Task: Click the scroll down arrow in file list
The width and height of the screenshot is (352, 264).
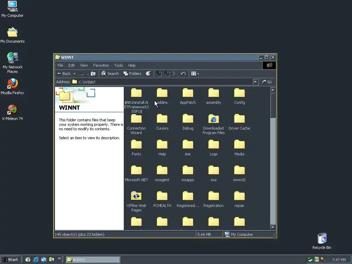Action: (x=273, y=227)
